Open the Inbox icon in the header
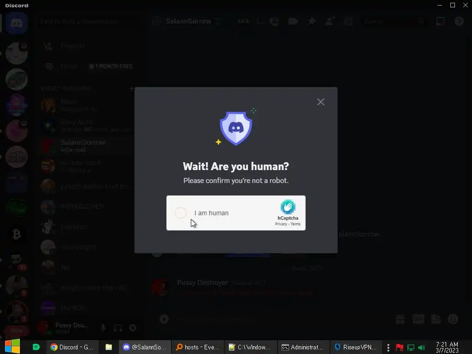This screenshot has width=472, height=354. [440, 21]
